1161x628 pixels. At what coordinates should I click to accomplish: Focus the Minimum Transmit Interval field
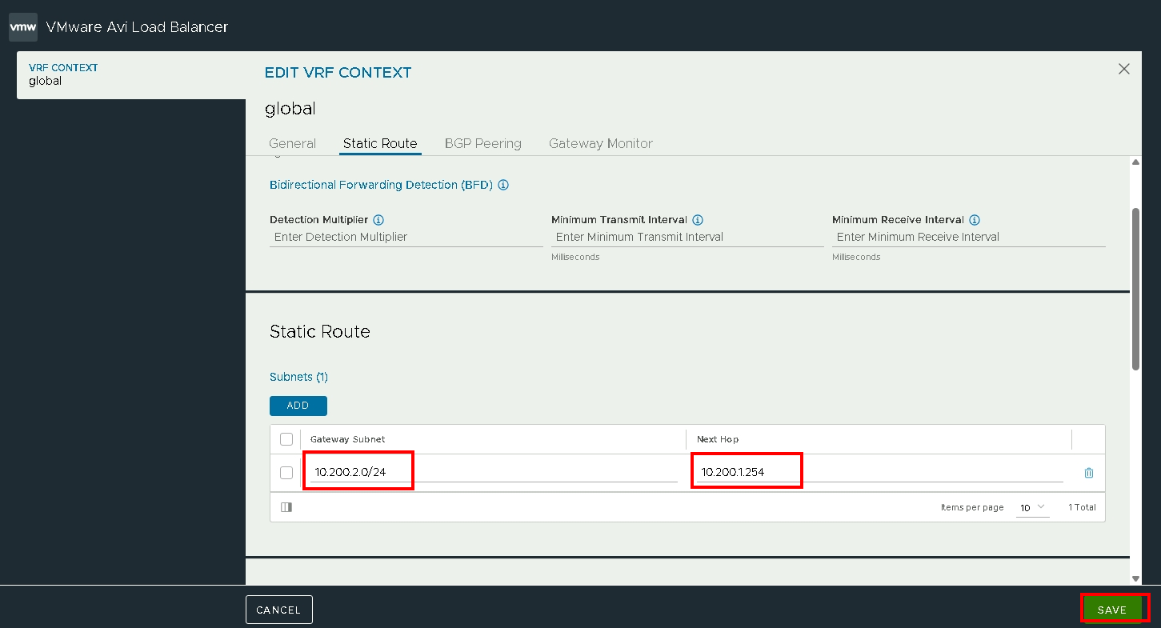pos(687,238)
